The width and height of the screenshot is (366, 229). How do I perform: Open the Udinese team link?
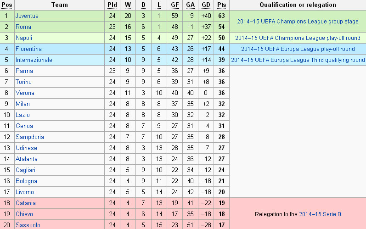click(x=27, y=148)
